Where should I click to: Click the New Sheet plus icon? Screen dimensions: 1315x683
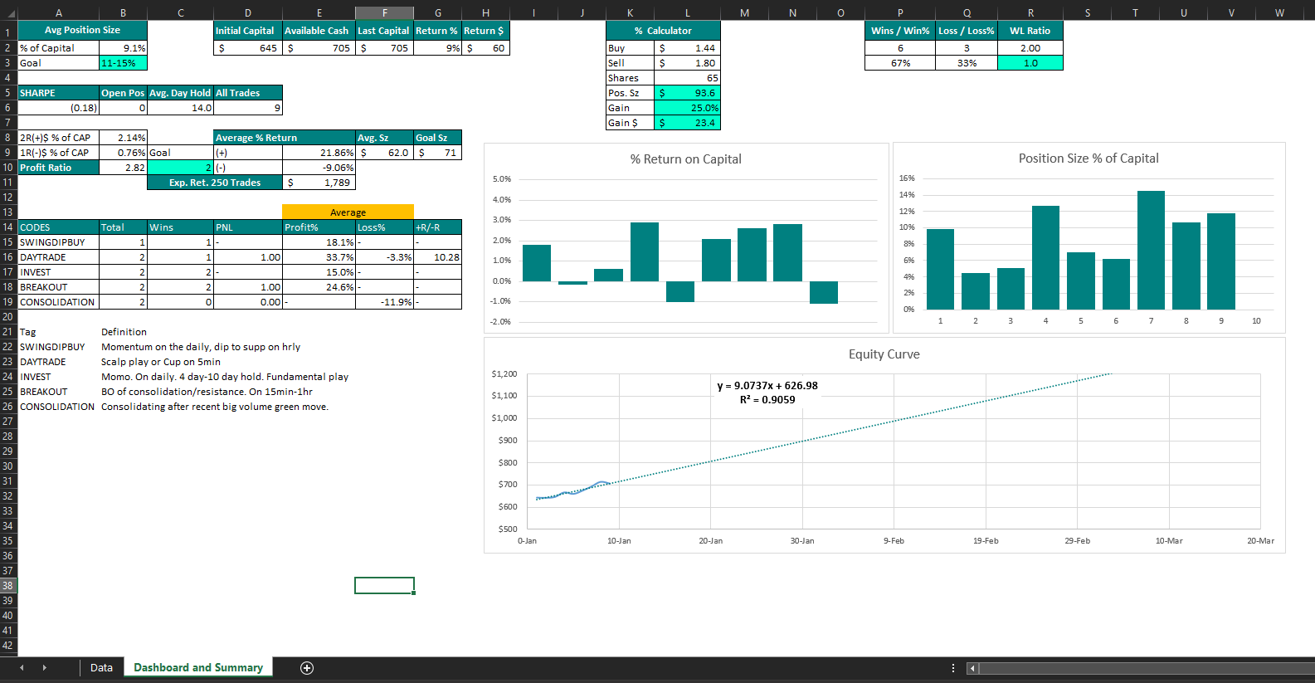[307, 668]
